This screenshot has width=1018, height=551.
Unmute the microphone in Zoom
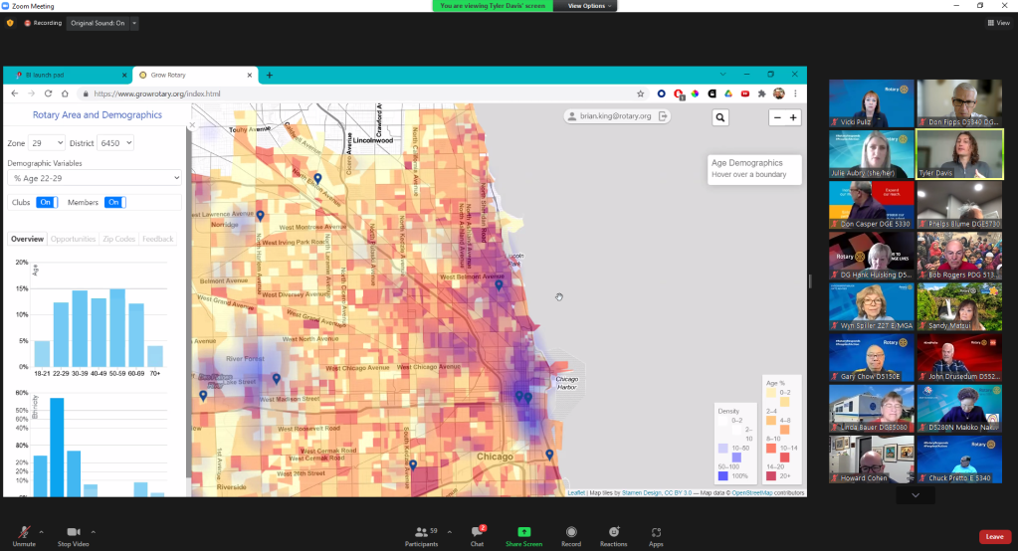pos(24,535)
